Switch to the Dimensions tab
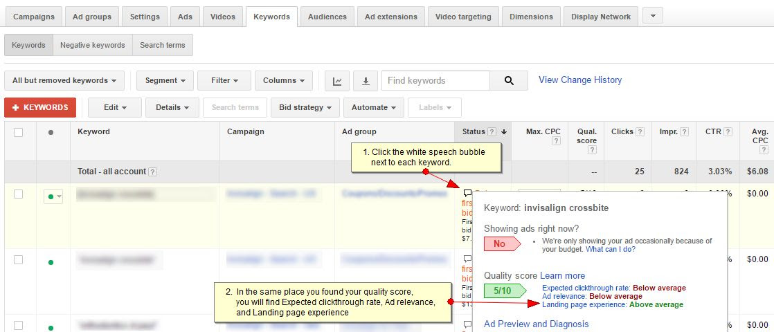 (x=531, y=17)
